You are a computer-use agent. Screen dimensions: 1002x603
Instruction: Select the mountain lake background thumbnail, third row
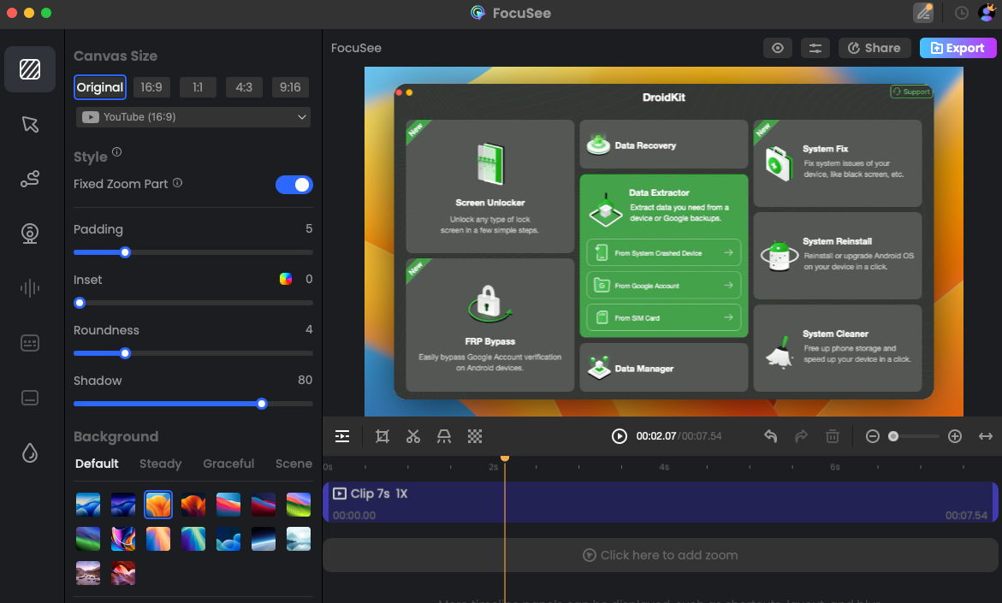pos(88,574)
